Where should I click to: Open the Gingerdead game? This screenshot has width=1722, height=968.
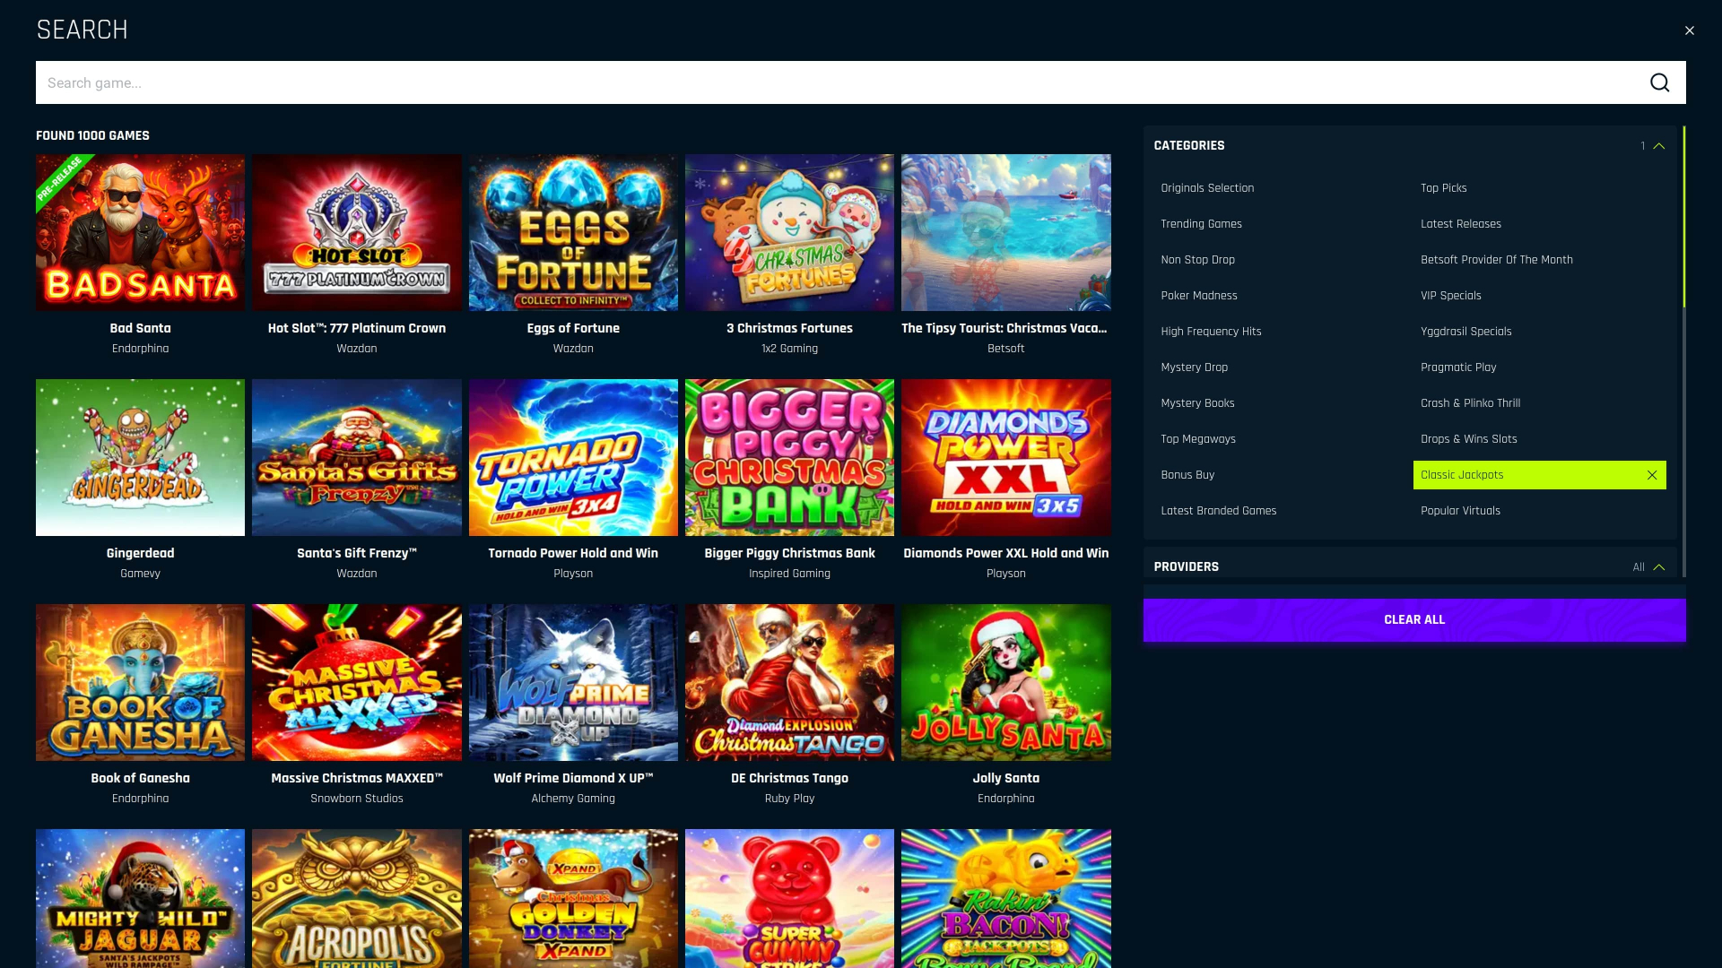click(140, 457)
